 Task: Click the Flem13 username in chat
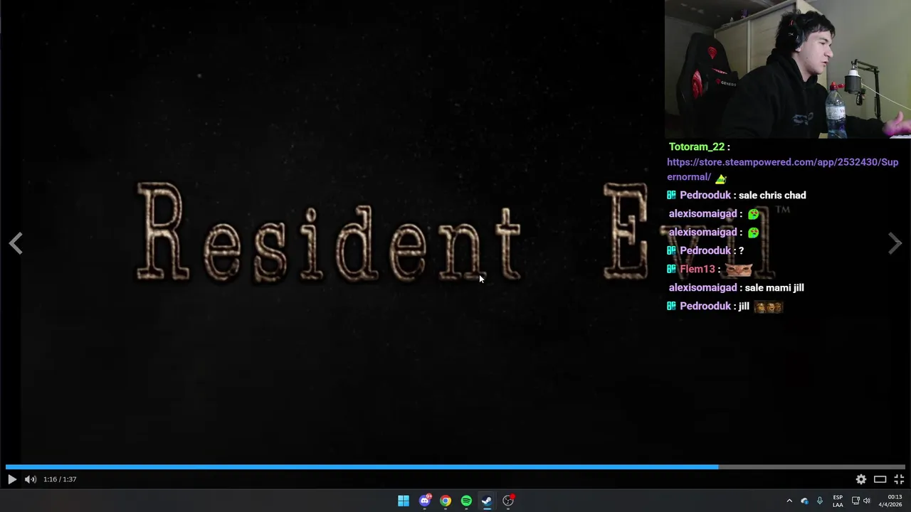coord(697,269)
